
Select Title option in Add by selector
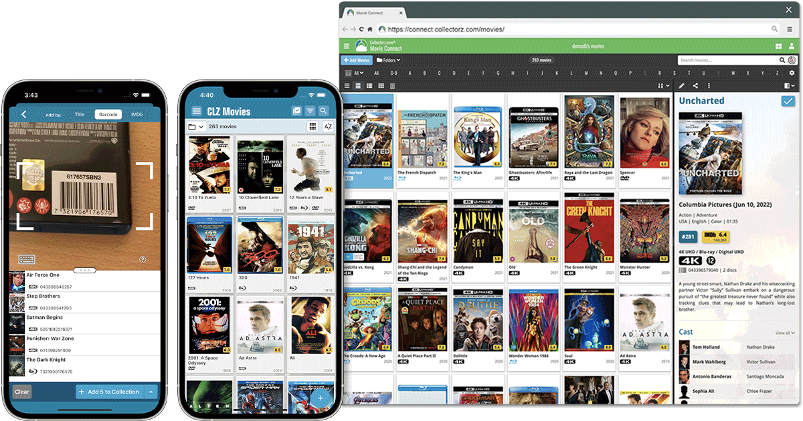point(80,114)
